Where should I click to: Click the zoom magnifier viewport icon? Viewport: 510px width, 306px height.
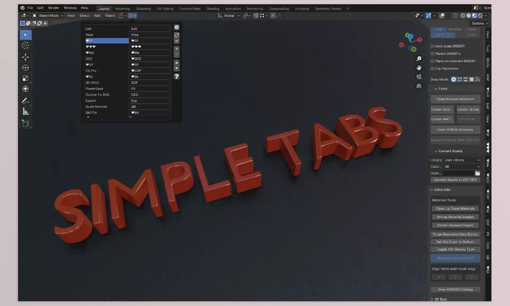coord(419,59)
